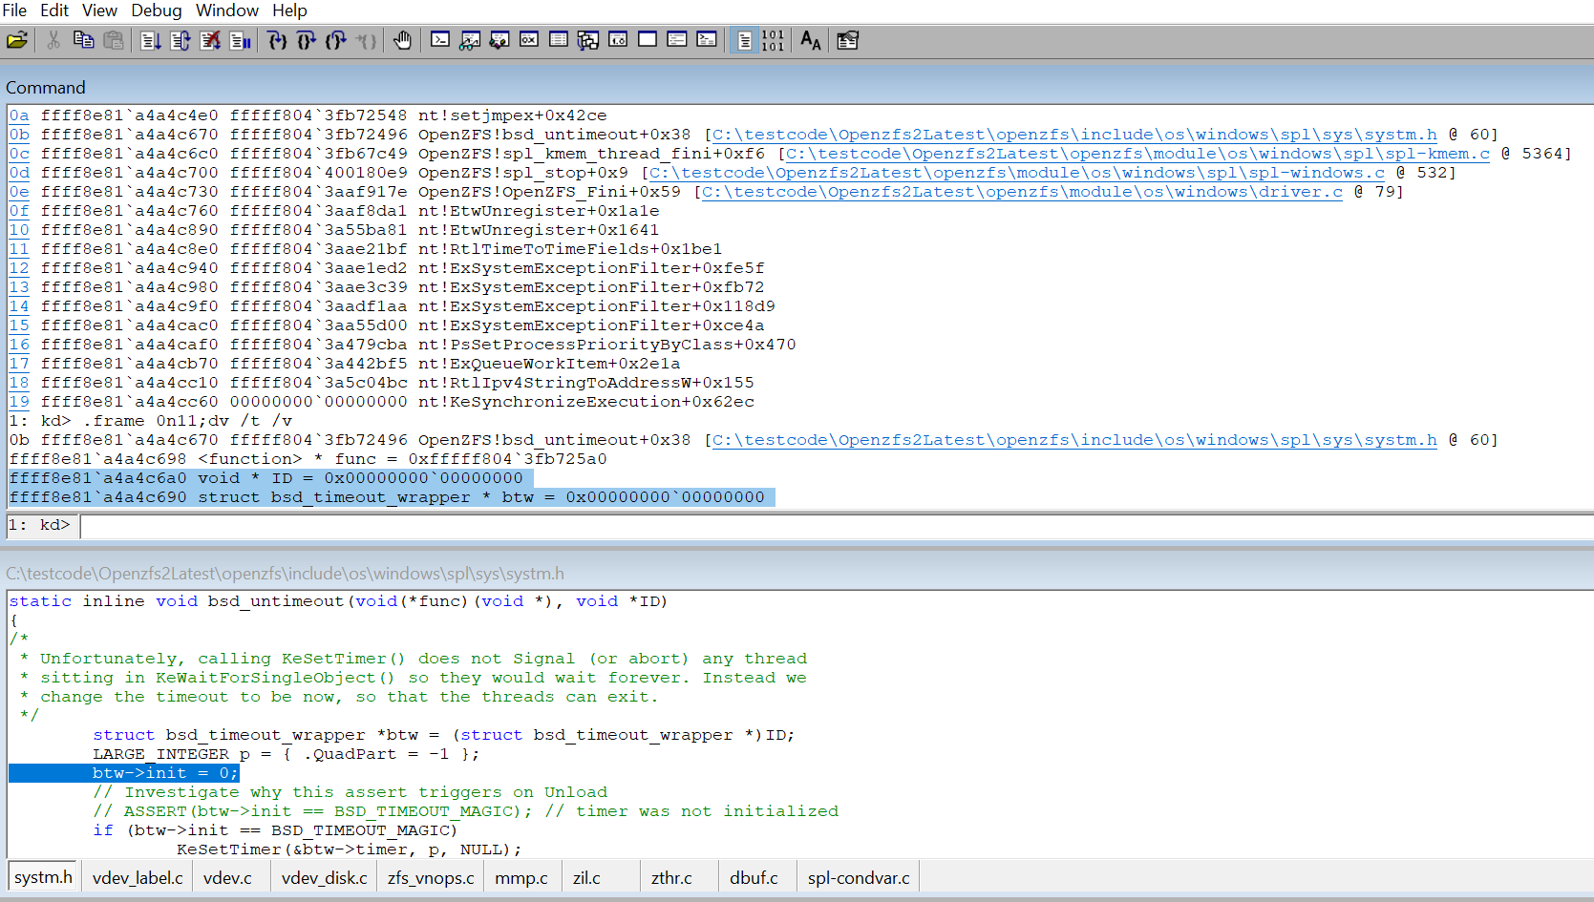Copy the selected locals text

pos(83,40)
